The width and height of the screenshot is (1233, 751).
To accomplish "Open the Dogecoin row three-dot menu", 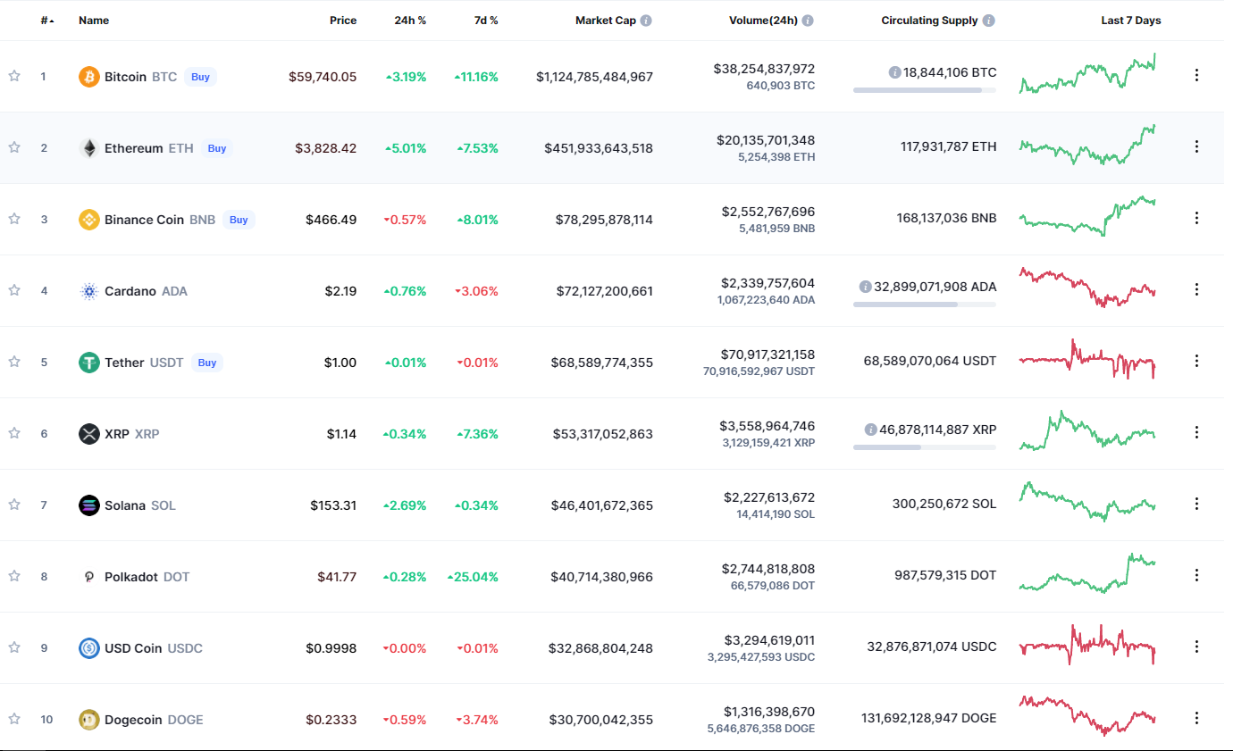I will pos(1197,718).
